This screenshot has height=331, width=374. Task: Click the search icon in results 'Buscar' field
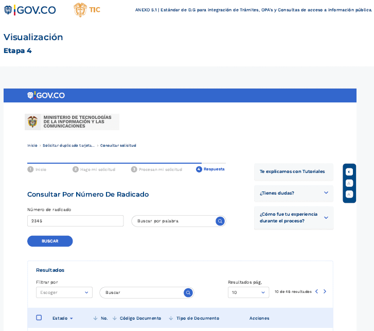pyautogui.click(x=188, y=292)
